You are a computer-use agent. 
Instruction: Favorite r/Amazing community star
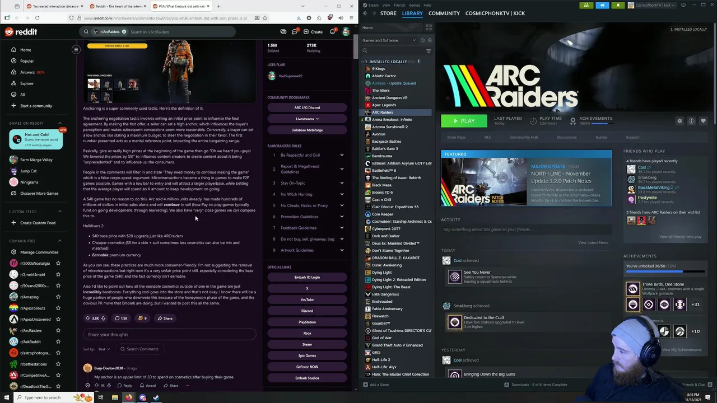tap(58, 297)
